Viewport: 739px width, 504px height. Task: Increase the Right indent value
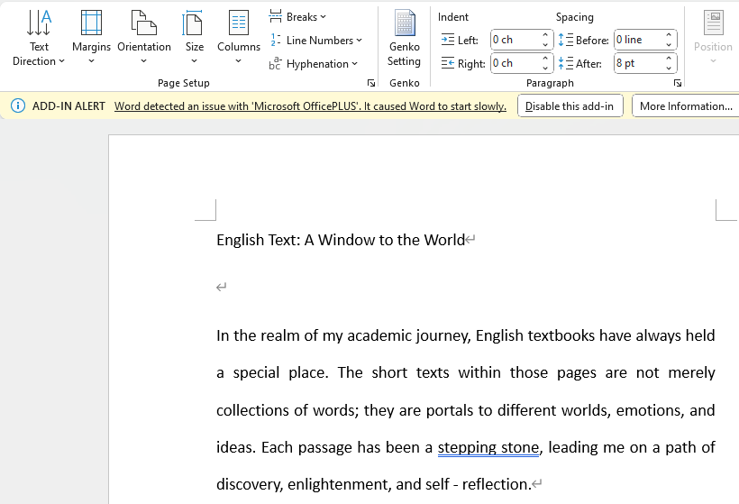pos(546,60)
